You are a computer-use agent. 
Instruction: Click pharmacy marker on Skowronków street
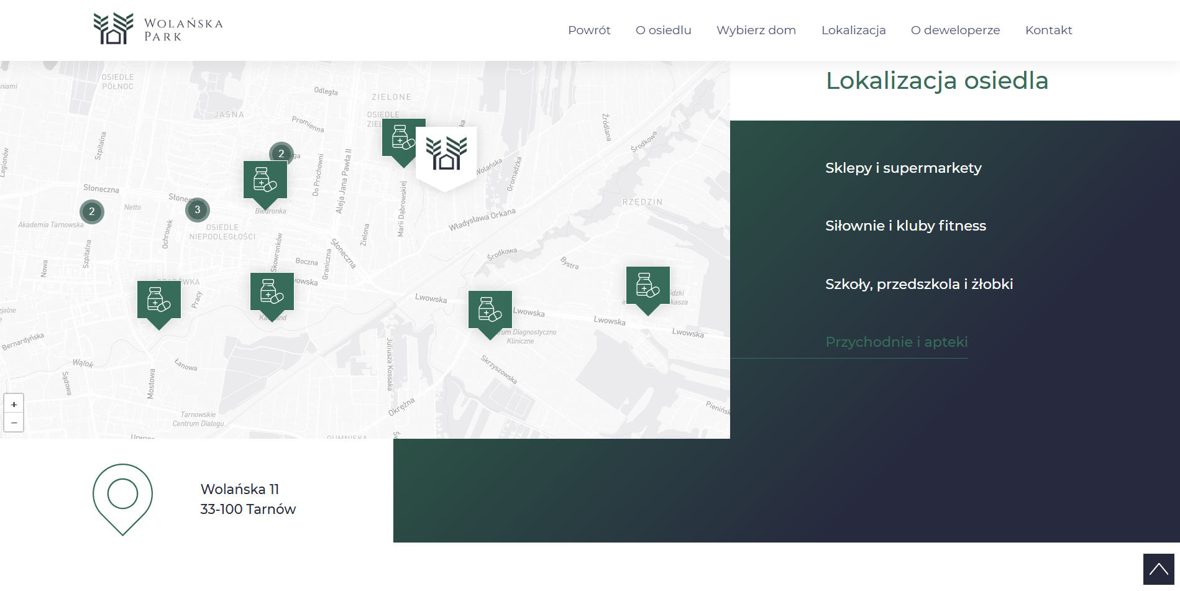pyautogui.click(x=272, y=296)
